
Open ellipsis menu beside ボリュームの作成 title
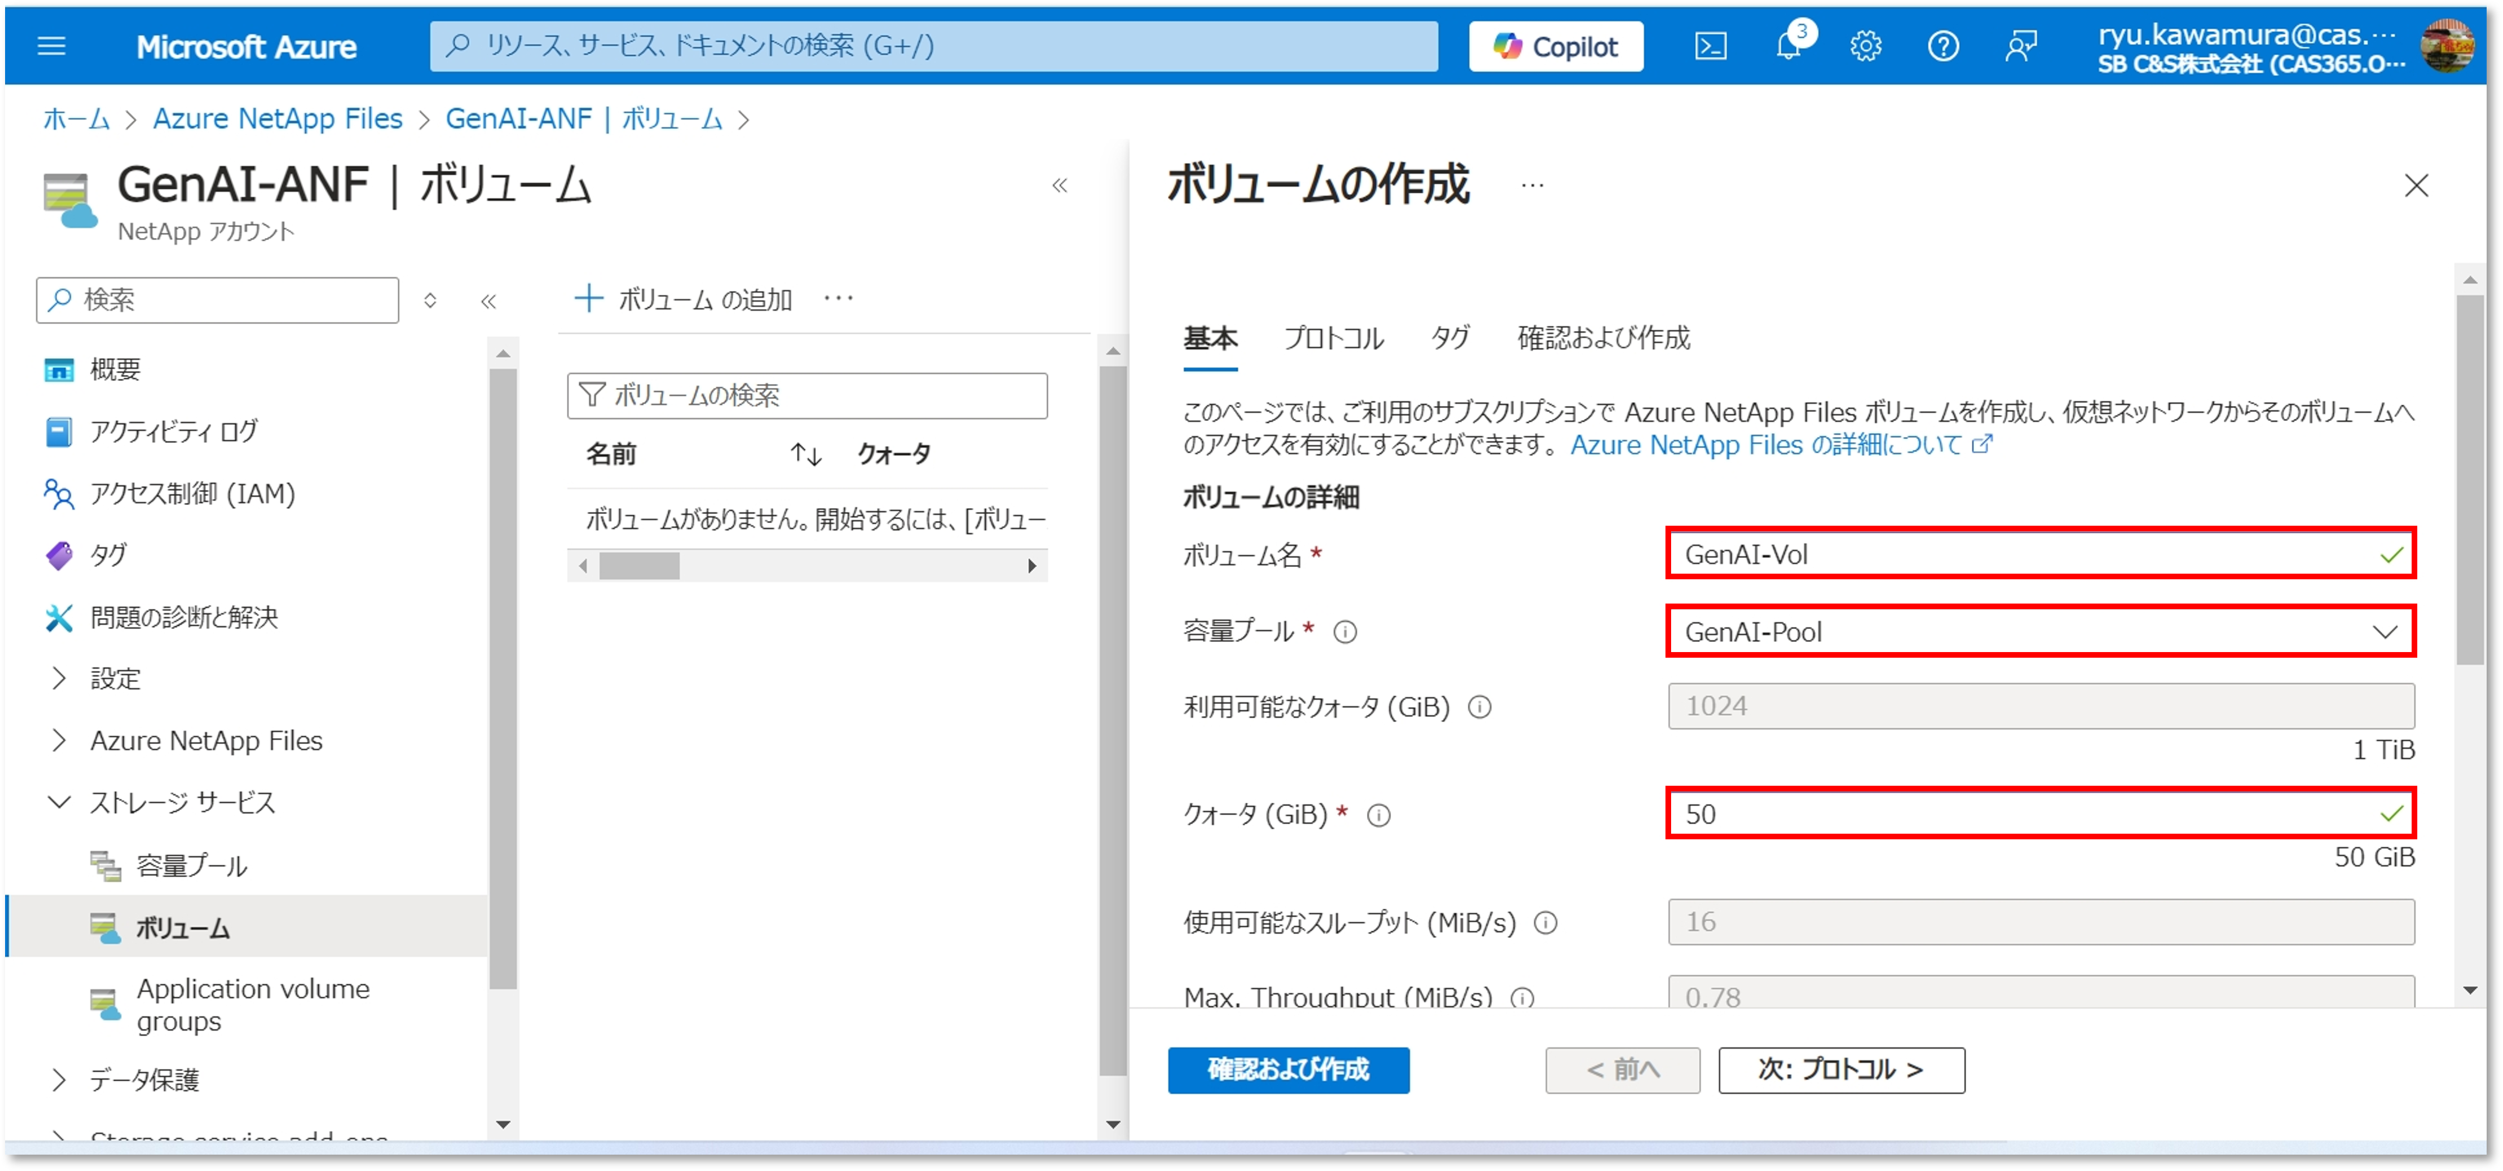pos(1532,184)
